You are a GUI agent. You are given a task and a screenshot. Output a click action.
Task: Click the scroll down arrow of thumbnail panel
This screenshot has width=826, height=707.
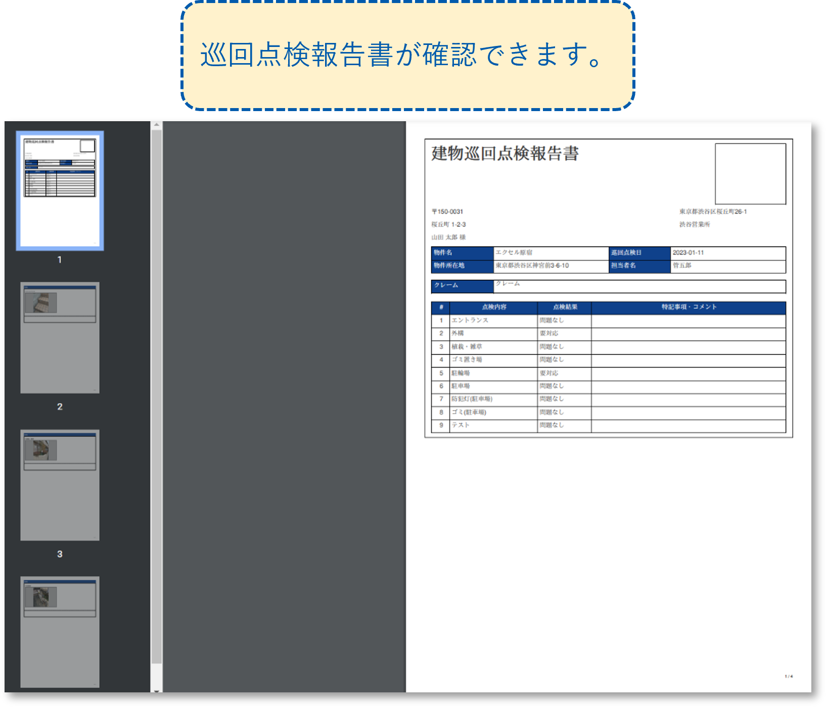[157, 690]
